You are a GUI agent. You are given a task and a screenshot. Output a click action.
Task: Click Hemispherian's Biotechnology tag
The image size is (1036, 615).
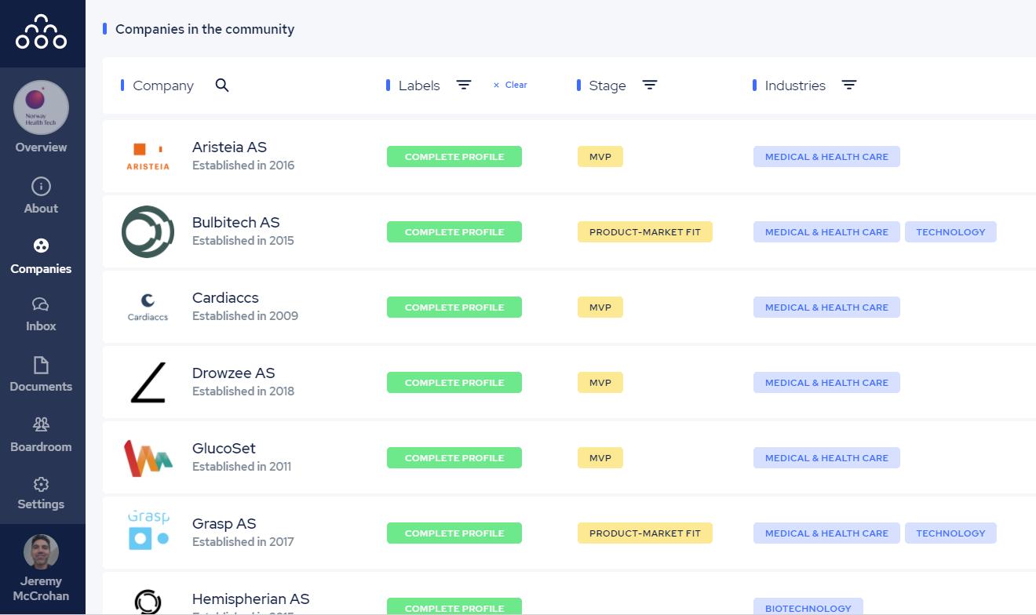point(808,606)
